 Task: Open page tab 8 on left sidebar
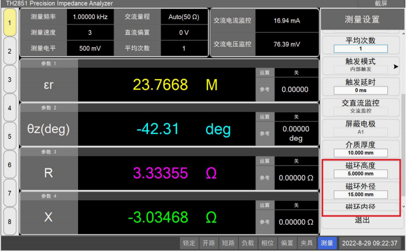coord(9,221)
